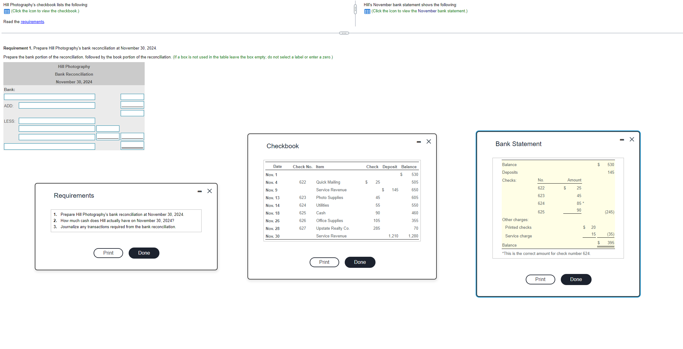The height and width of the screenshot is (349, 683).
Task: Open the ADD row label dropdown
Action: point(57,105)
